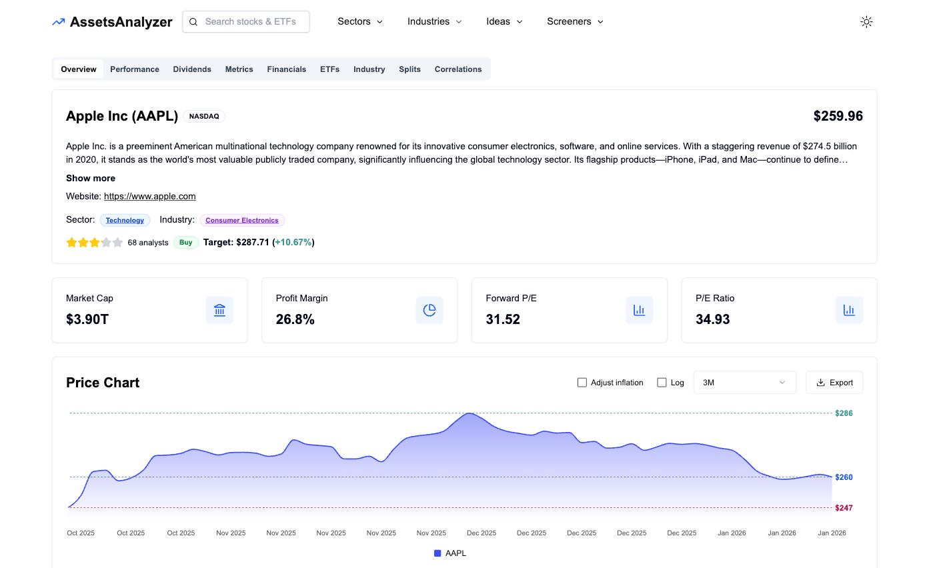929x568 pixels.
Task: Click the bar chart icon on P/E Ratio card
Action: (849, 310)
